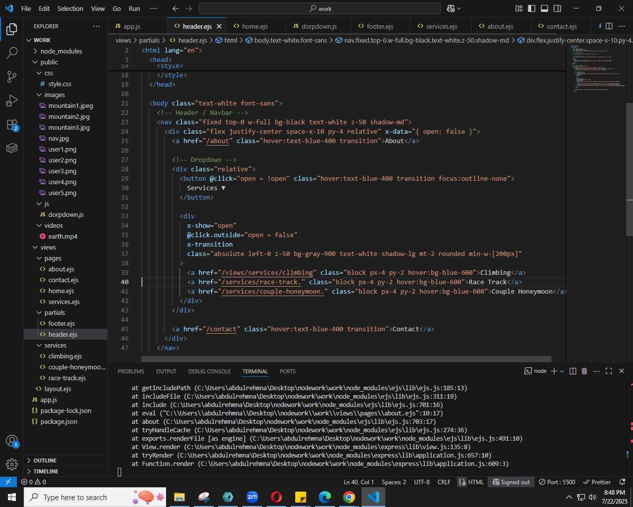Open the File menu

click(x=26, y=8)
